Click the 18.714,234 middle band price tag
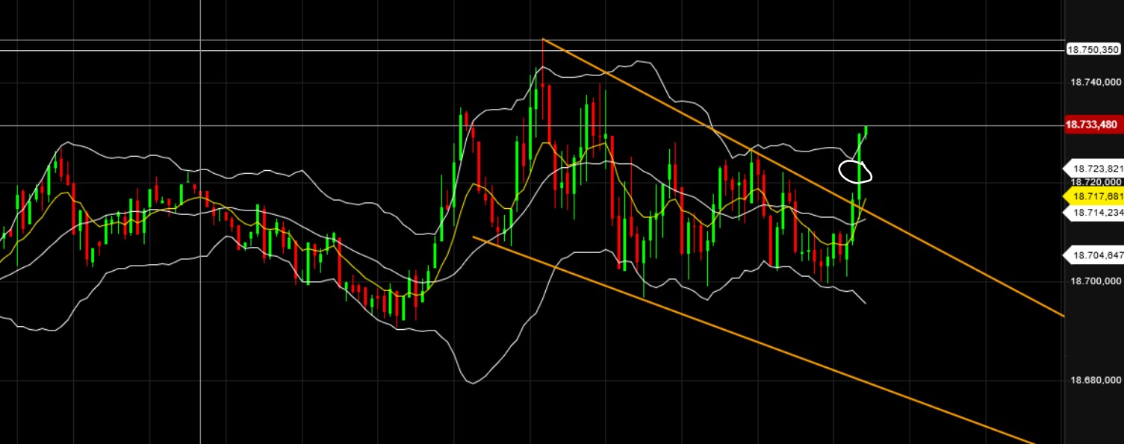 point(1093,212)
